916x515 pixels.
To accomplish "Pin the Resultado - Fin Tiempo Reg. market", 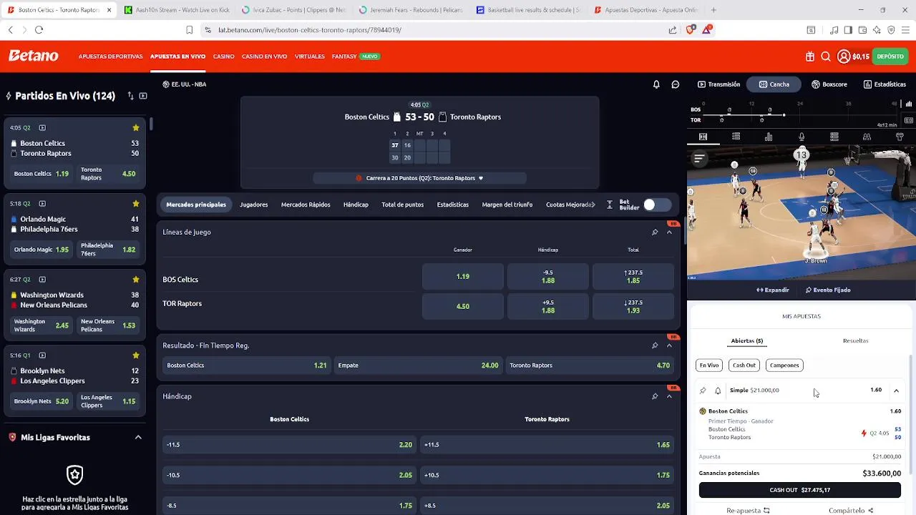I will 655,345.
